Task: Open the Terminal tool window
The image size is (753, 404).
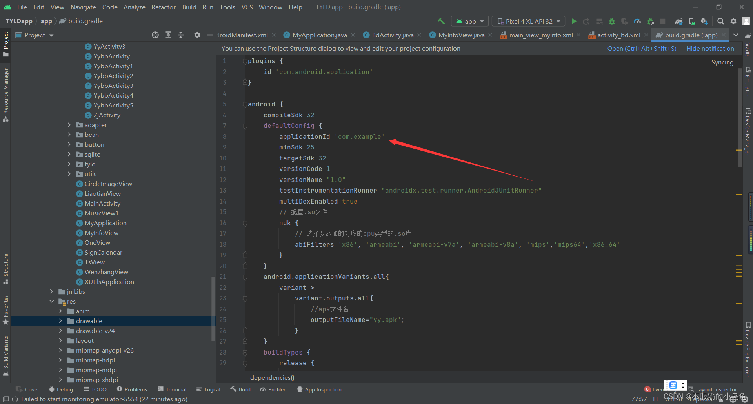Action: (x=172, y=389)
